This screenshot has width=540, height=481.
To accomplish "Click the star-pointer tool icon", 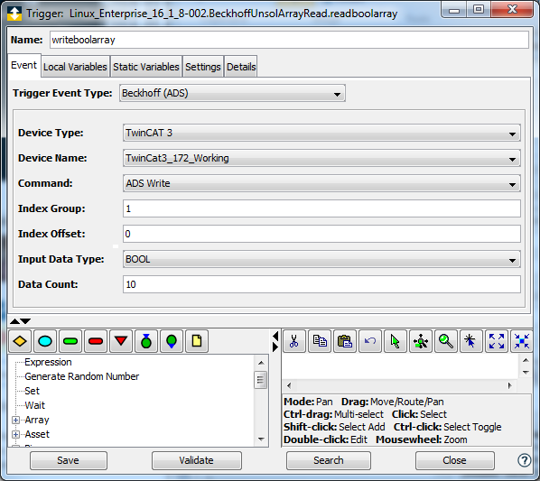I will (x=471, y=341).
